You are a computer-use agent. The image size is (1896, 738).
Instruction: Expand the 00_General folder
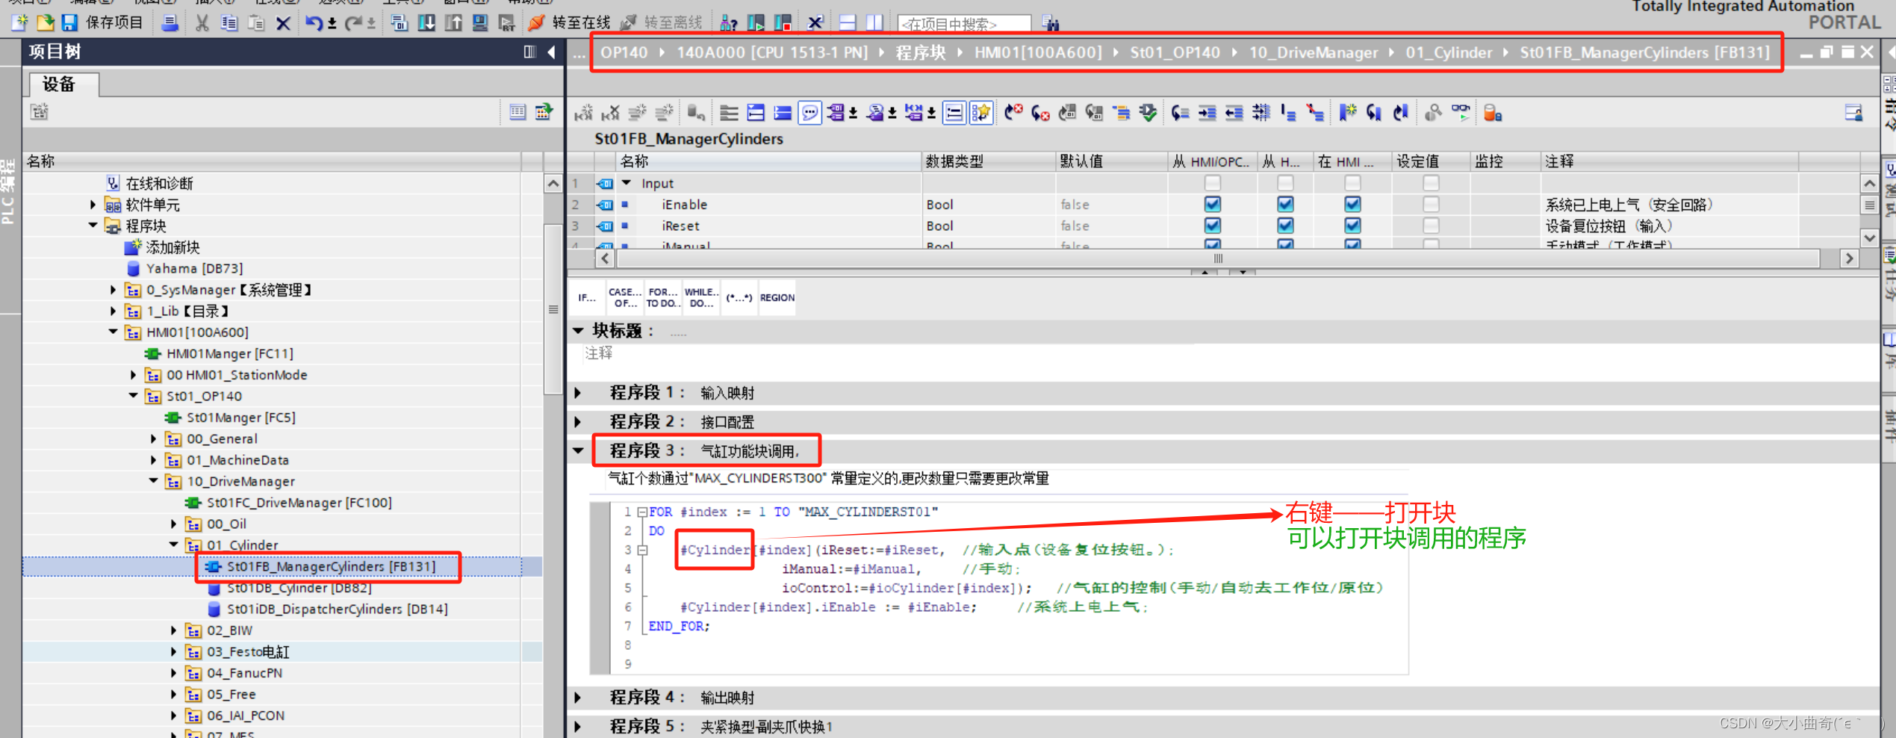(153, 438)
